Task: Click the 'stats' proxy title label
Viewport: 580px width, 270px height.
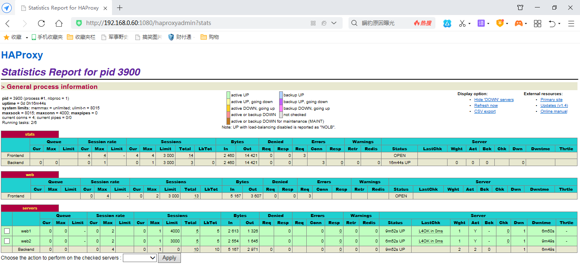Action: (x=30, y=134)
